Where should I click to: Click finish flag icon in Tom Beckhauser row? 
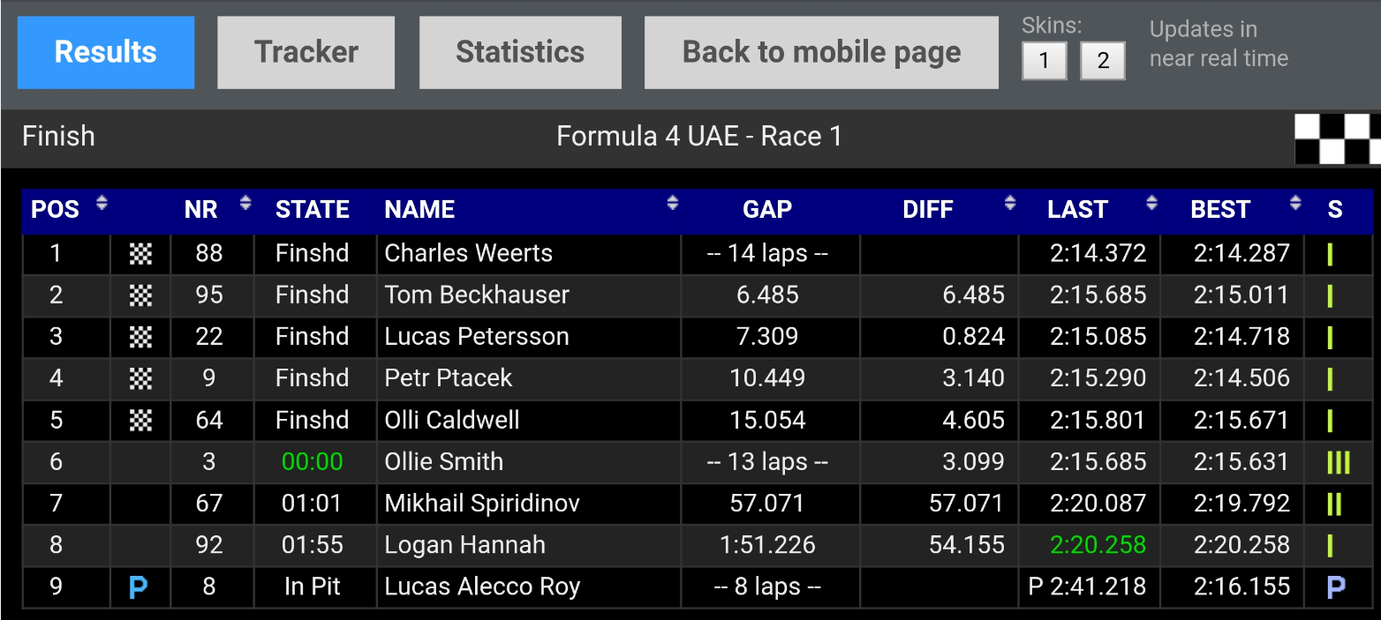pyautogui.click(x=140, y=295)
